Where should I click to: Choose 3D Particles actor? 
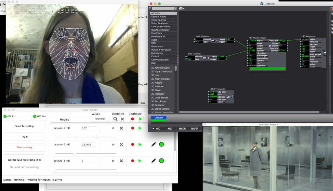pos(157,87)
